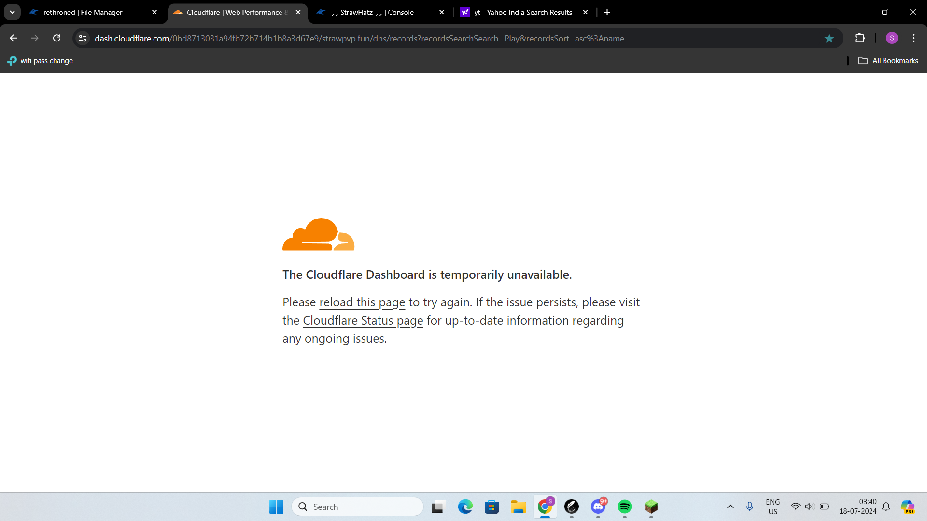Open Spotify from the taskbar
Screen dimensions: 927x521
pos(624,507)
